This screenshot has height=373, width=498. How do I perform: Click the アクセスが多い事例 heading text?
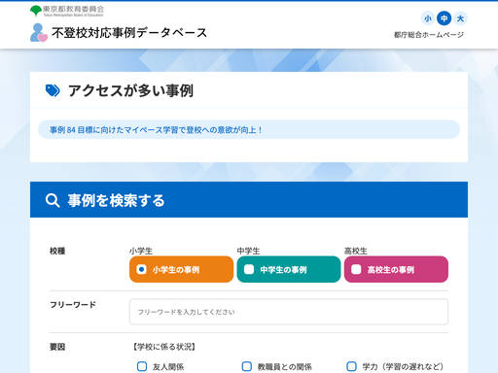(x=130, y=90)
